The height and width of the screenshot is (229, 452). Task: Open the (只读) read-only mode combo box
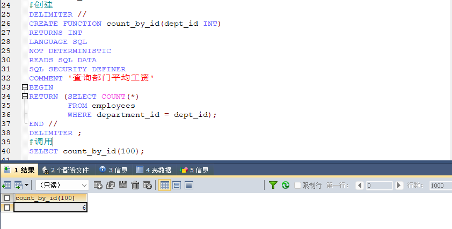[x=62, y=185]
